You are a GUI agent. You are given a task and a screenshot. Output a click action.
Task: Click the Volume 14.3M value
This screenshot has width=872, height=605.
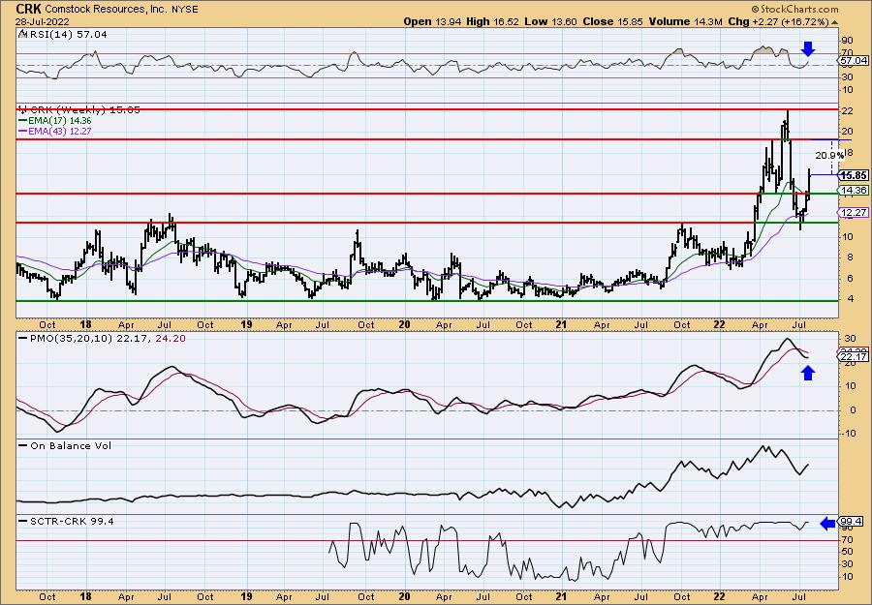685,21
